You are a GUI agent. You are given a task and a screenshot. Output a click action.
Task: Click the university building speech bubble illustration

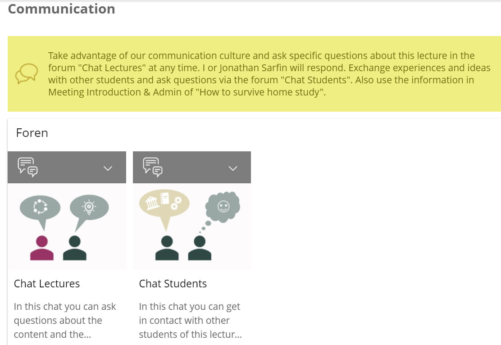pos(164,203)
